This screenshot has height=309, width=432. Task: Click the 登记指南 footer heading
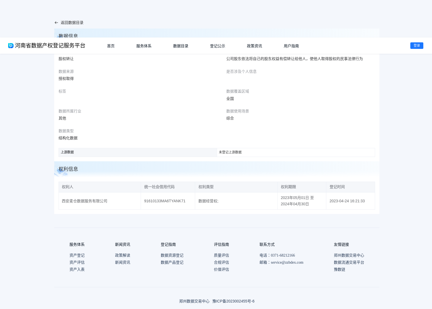click(168, 244)
